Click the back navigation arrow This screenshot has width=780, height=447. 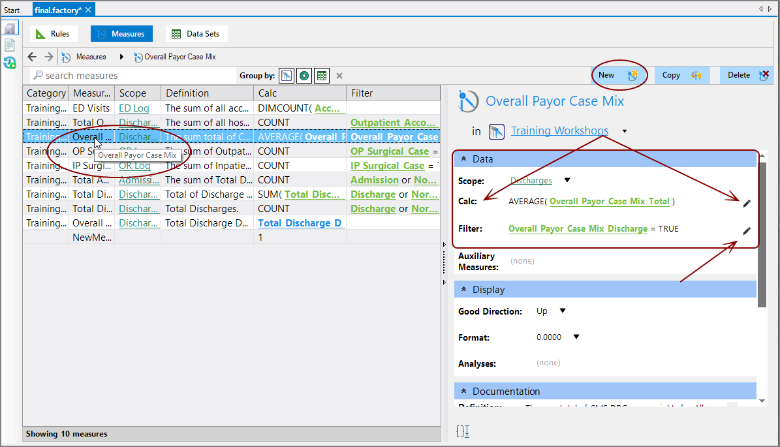pyautogui.click(x=32, y=57)
